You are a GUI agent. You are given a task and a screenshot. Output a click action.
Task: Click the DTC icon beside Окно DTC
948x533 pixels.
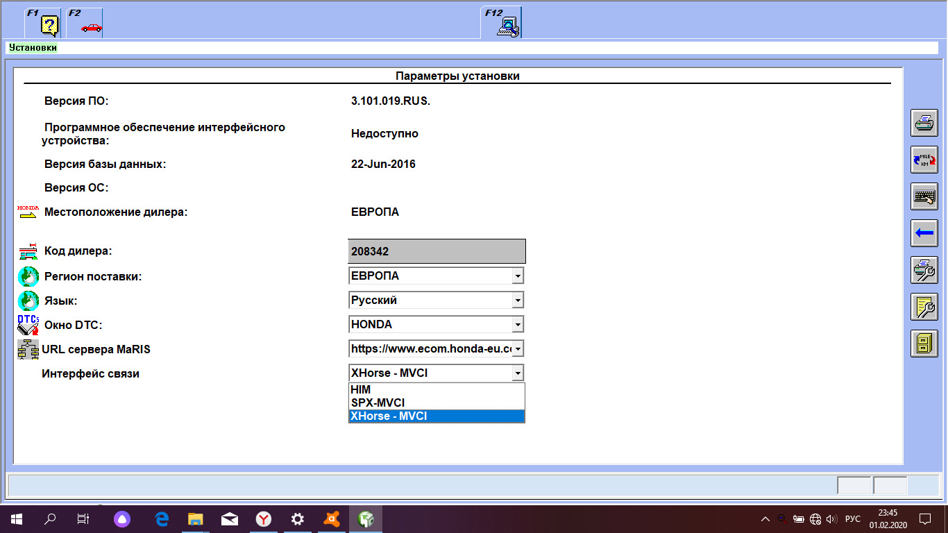28,325
